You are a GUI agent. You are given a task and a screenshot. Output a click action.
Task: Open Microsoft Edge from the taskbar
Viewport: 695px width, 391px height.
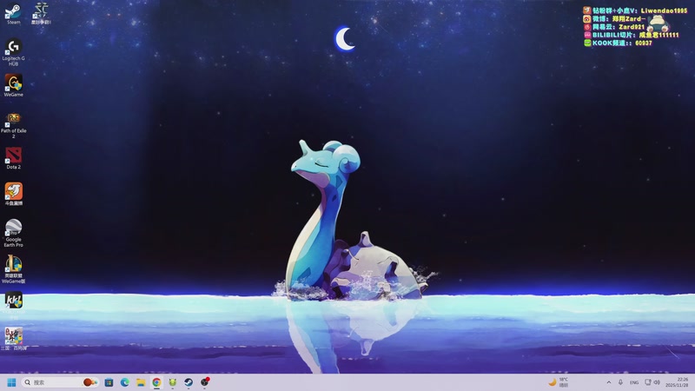(x=124, y=382)
